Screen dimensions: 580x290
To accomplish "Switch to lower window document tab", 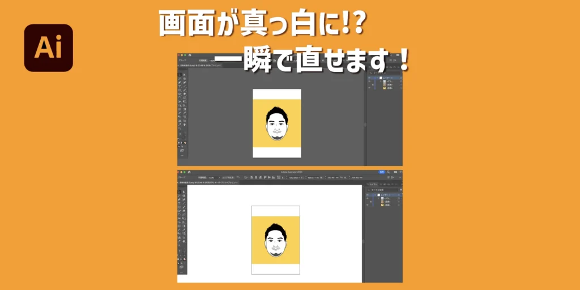I will click(208, 183).
